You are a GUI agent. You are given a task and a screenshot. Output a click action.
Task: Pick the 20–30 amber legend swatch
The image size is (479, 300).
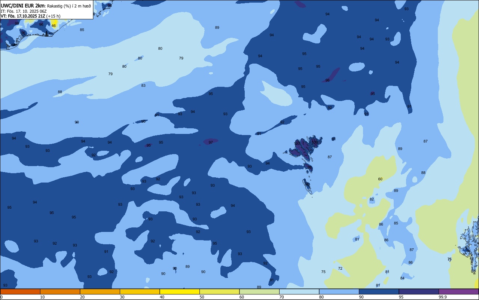coord(100,291)
